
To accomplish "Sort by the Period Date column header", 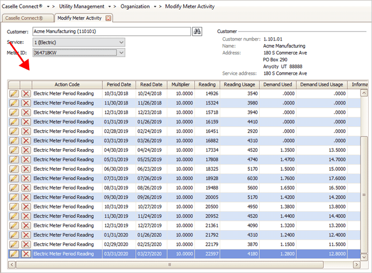I will coord(118,85).
